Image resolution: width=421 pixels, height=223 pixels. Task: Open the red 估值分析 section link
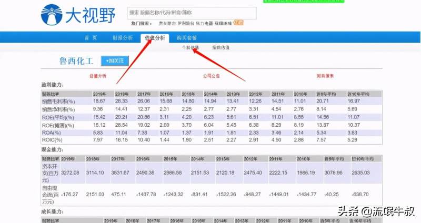(x=98, y=76)
